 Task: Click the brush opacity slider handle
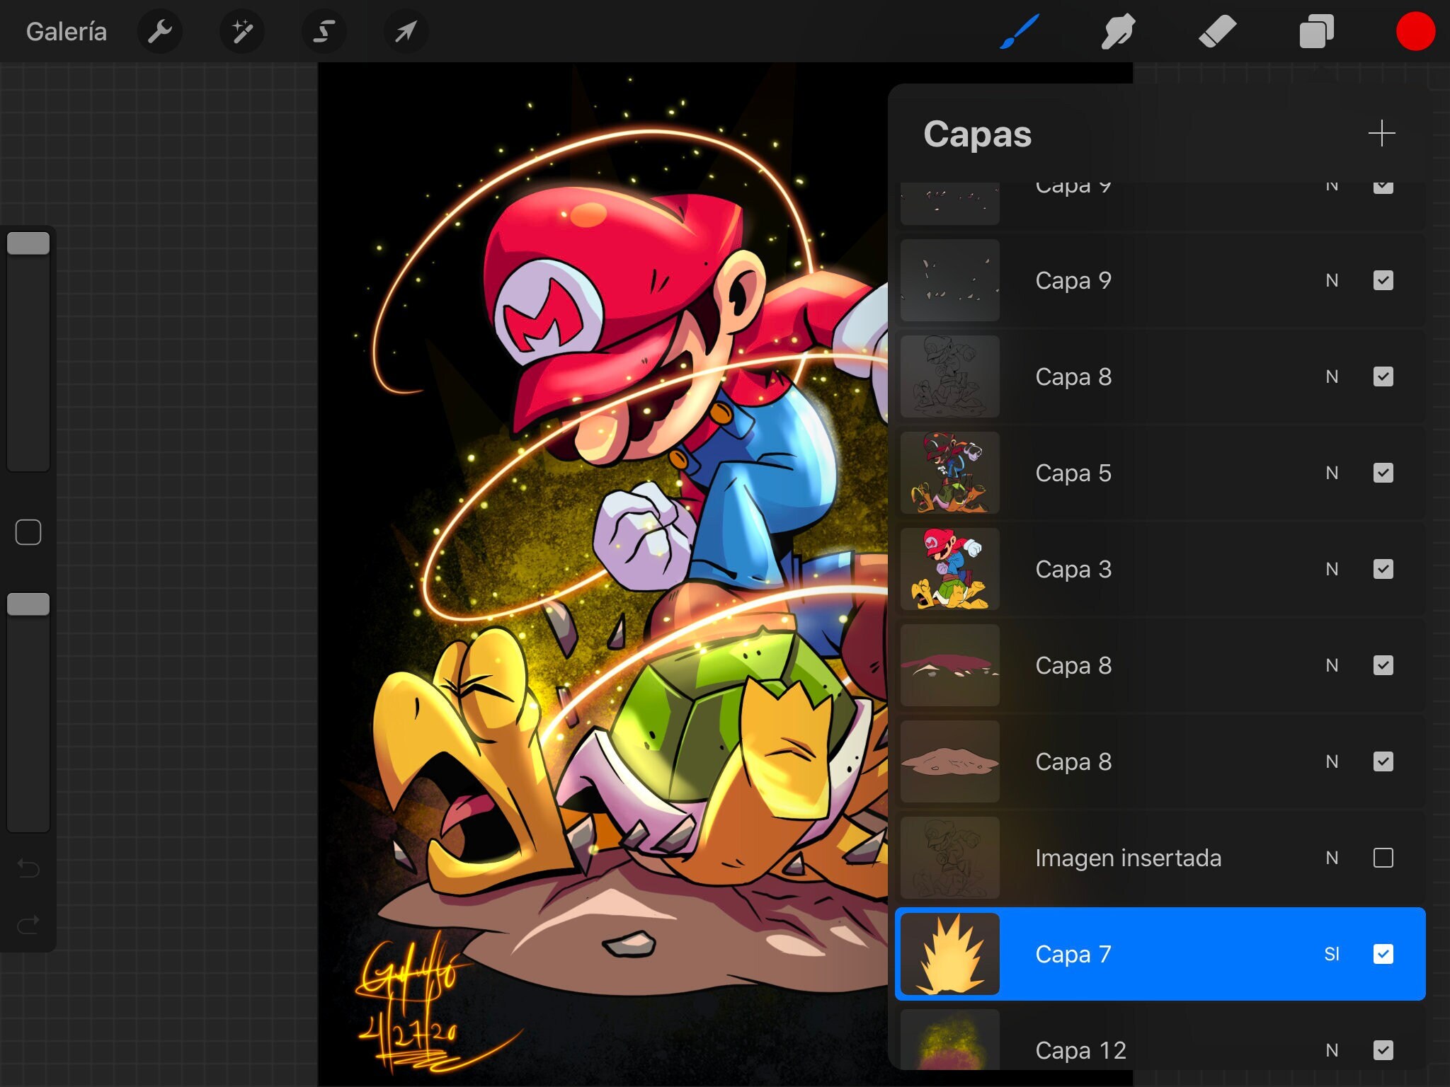pyautogui.click(x=28, y=604)
